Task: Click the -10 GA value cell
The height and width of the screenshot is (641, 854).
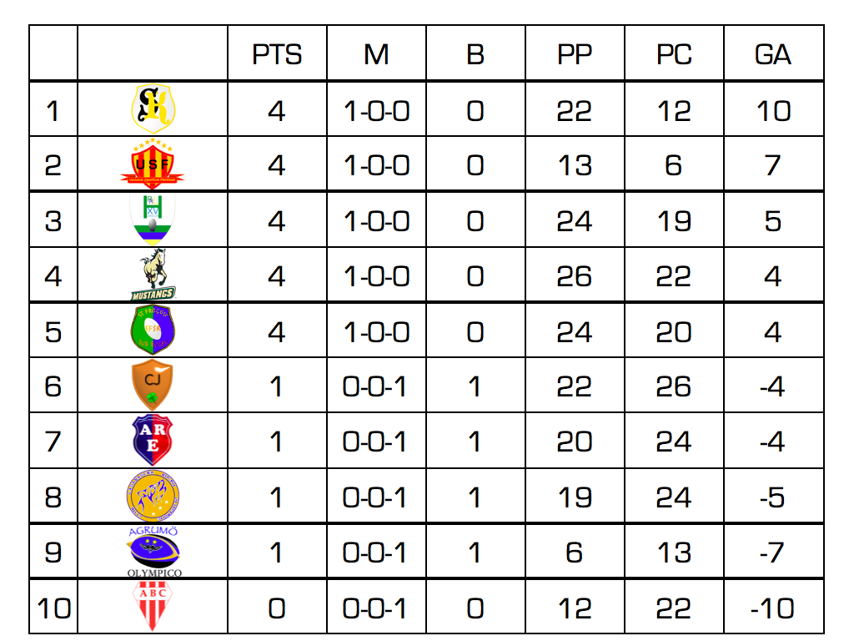Action: (773, 608)
